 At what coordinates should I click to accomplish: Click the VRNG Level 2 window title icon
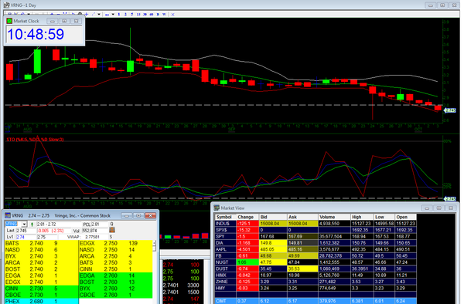tap(8, 215)
